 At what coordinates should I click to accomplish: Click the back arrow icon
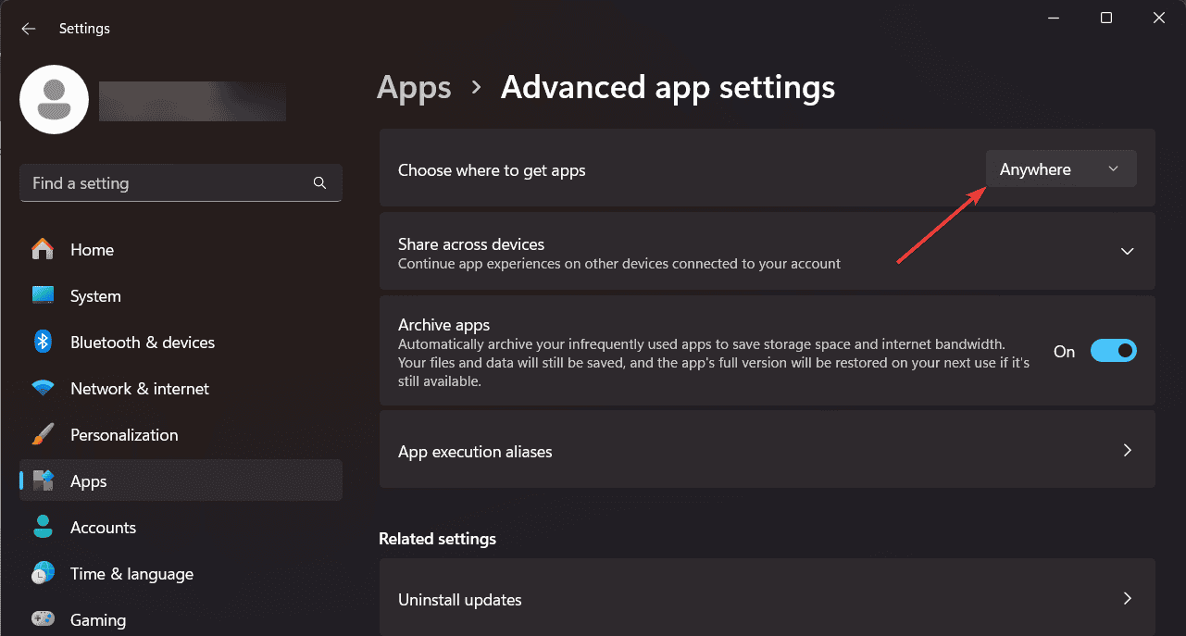coord(29,29)
